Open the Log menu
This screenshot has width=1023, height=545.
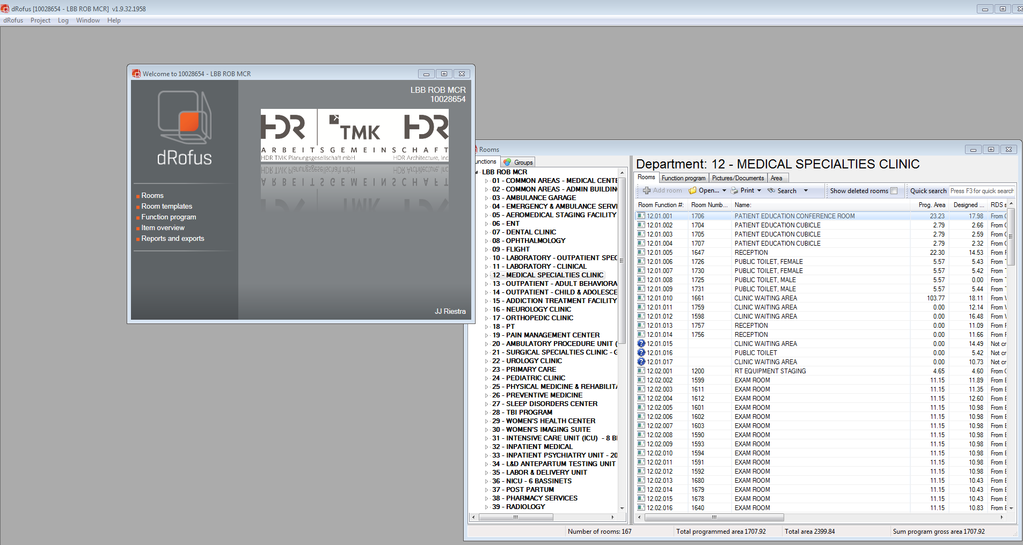(x=63, y=20)
